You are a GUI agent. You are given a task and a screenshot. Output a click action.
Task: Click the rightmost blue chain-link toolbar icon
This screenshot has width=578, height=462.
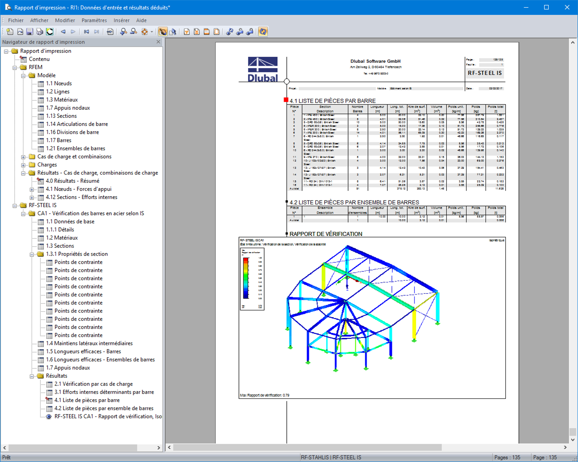point(250,32)
